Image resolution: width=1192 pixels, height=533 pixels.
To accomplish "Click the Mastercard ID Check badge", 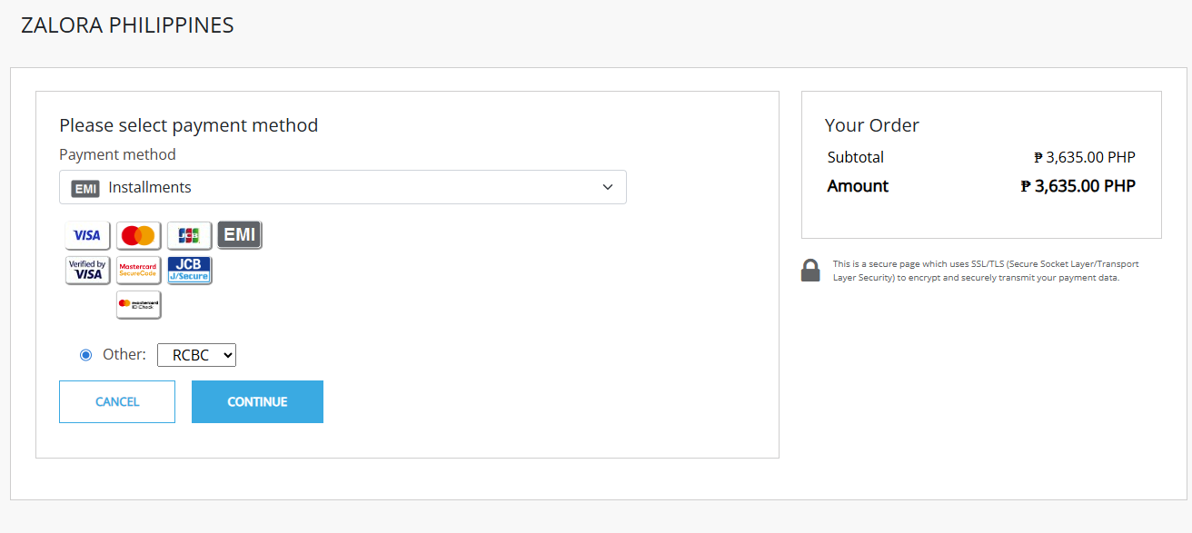I will point(138,304).
